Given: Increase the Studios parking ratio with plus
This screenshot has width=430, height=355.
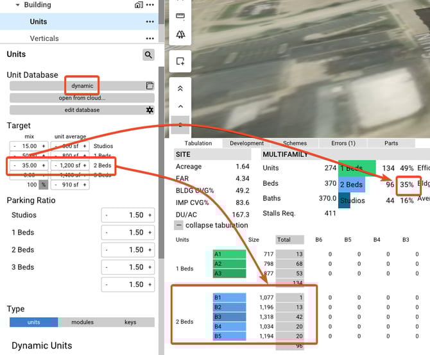Looking at the screenshot, I should 150,215.
